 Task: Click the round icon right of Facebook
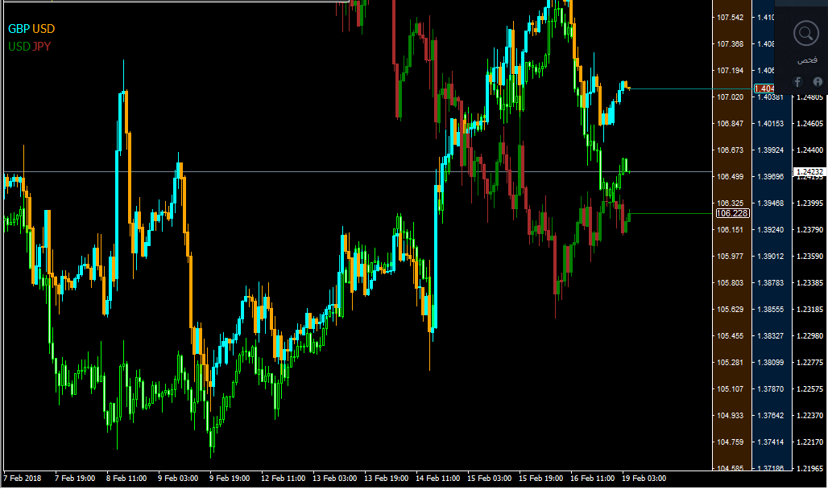coord(818,81)
